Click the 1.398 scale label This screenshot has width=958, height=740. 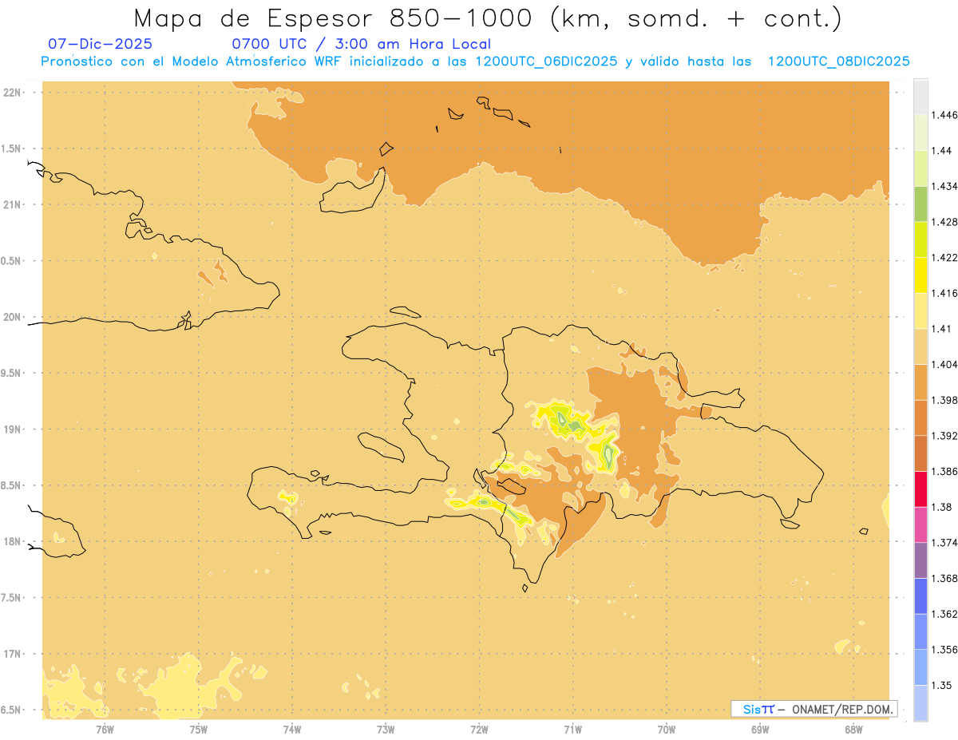[x=946, y=400]
